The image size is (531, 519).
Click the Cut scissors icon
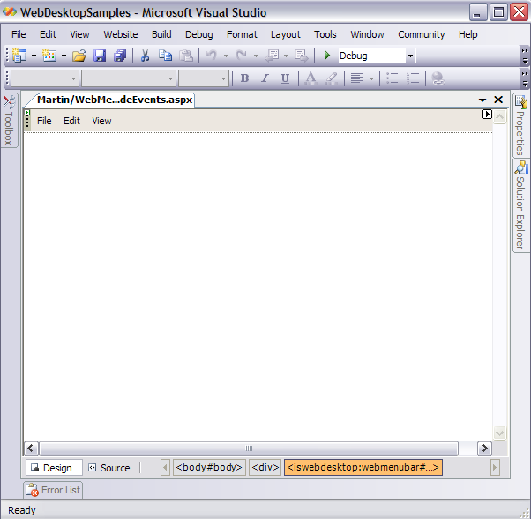(145, 56)
